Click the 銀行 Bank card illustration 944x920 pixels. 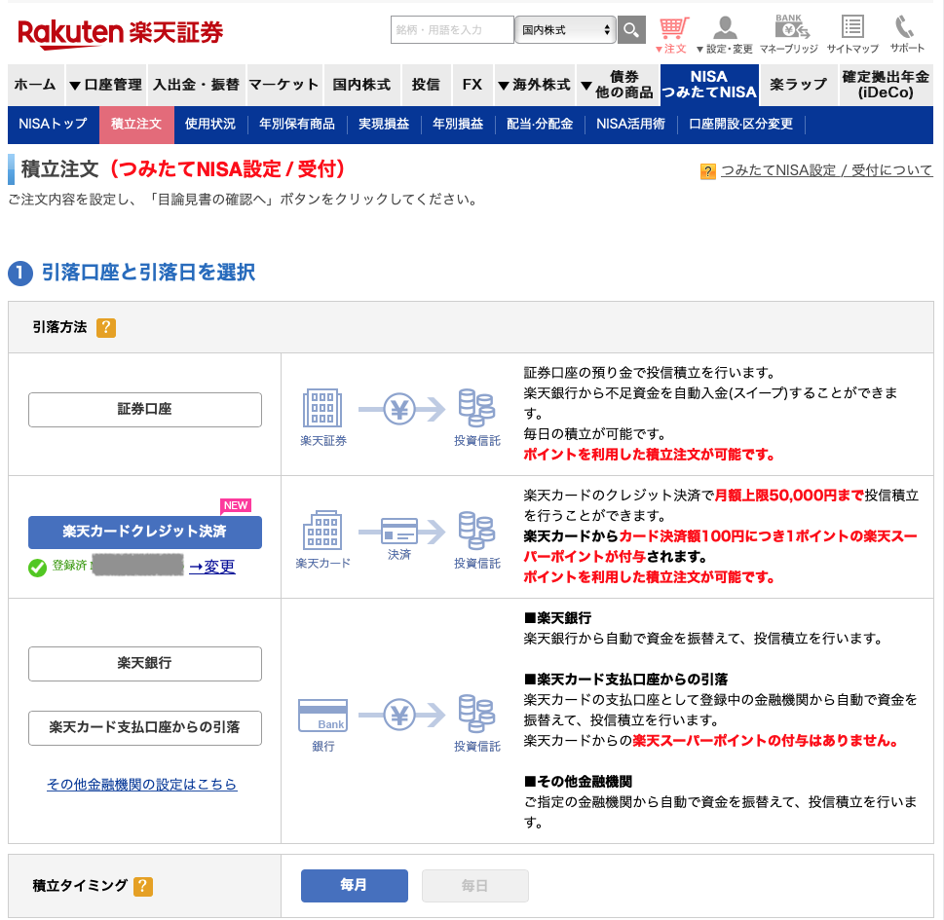pyautogui.click(x=322, y=716)
